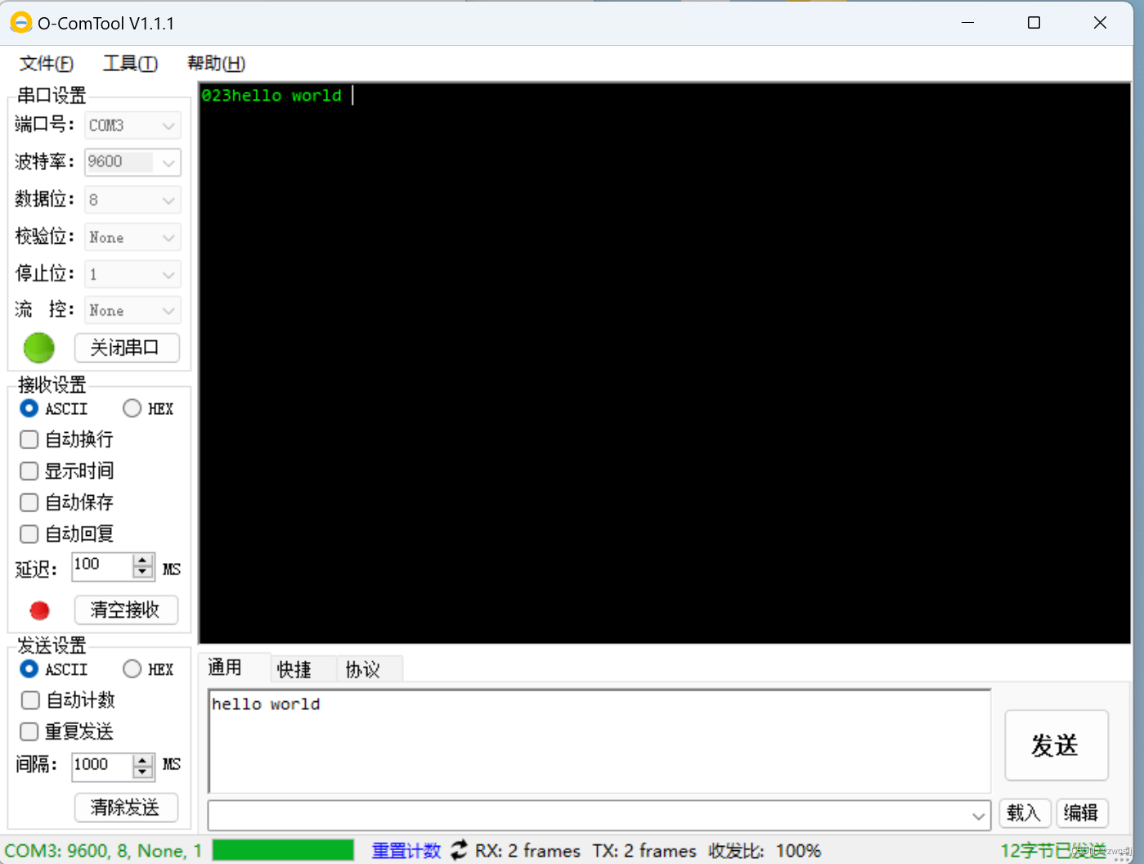Select HEX receive mode
Viewport: 1144px width, 864px height.
tap(132, 408)
